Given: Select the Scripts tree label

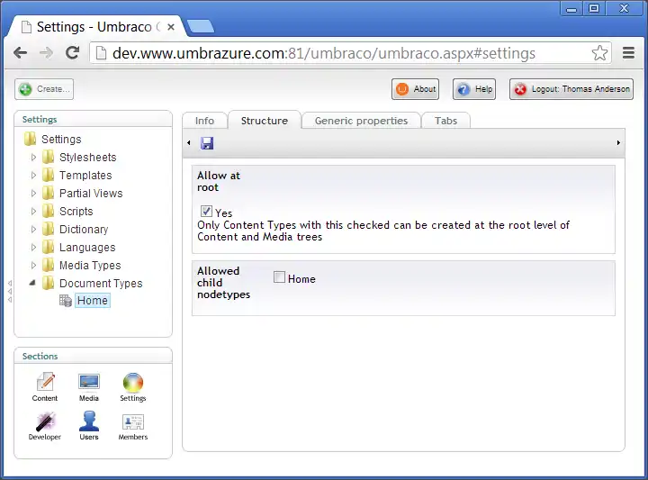Looking at the screenshot, I should click(76, 212).
